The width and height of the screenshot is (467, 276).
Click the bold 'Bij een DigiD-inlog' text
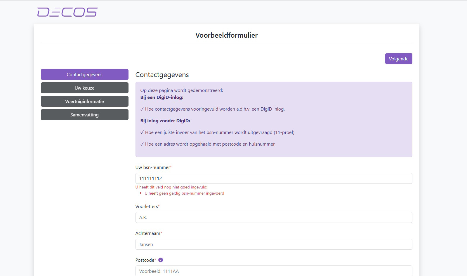coord(162,97)
